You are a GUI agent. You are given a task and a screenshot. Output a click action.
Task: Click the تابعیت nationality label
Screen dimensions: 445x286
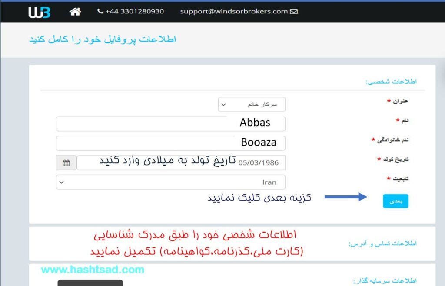397,179
